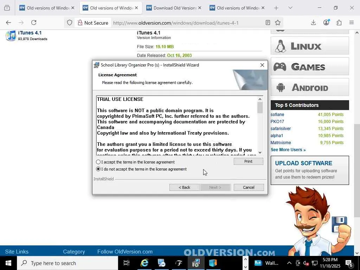Open contributor PKO17's profile link

[x=277, y=121]
